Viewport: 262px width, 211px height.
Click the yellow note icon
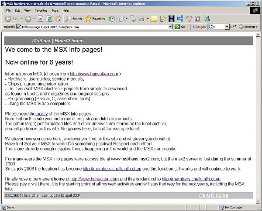point(154,19)
